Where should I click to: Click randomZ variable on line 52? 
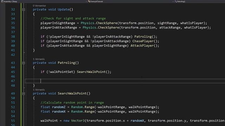[59, 107]
